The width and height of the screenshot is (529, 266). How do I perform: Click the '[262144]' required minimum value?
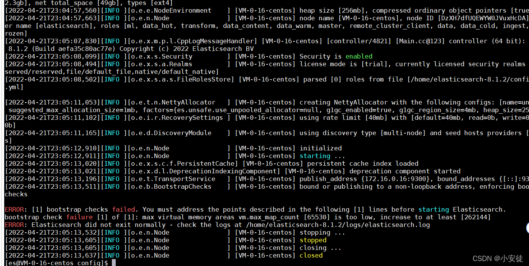coord(476,217)
